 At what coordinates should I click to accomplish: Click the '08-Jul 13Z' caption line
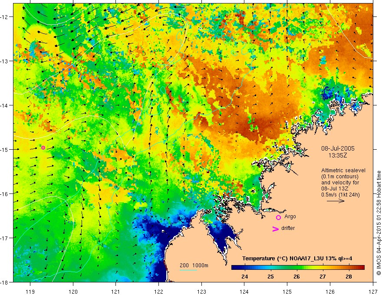(x=335, y=189)
